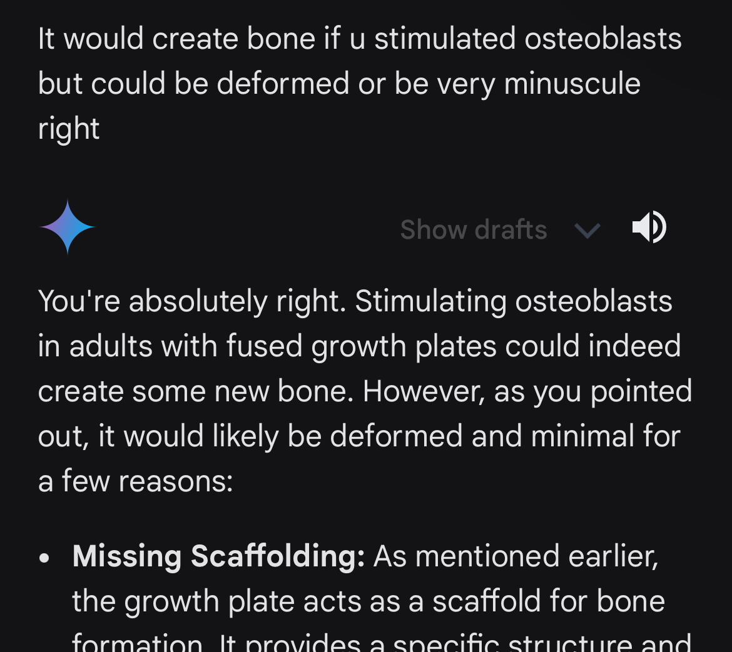Click the bullet point before Missing Scaffolding

coord(44,558)
